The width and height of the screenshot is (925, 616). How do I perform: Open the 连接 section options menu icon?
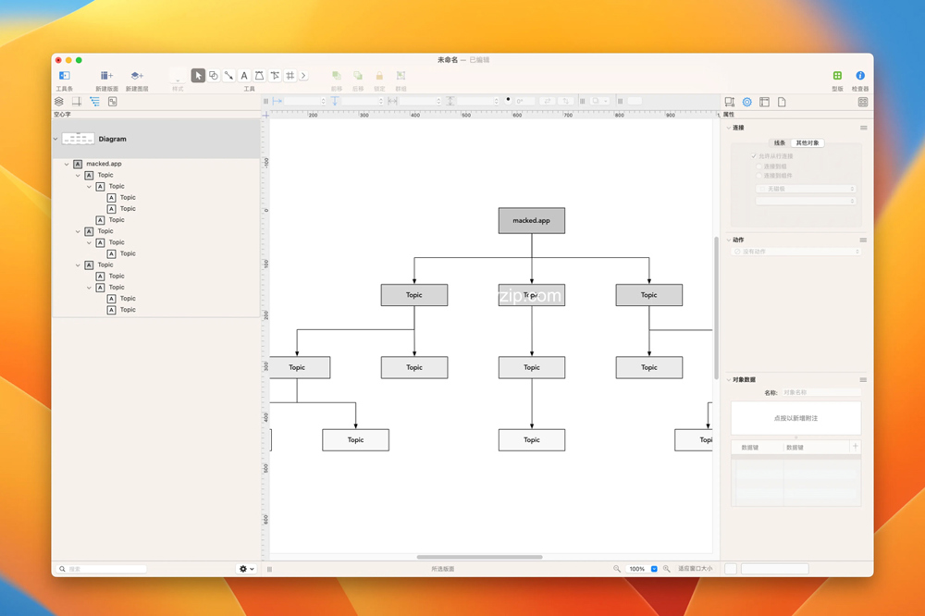(863, 128)
